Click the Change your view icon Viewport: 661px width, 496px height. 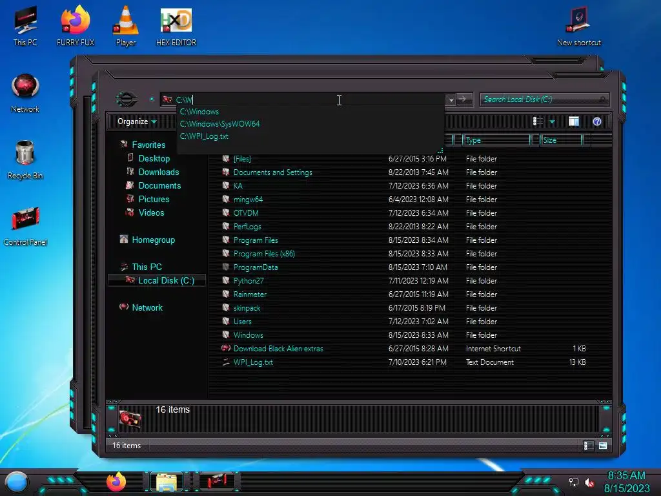[538, 121]
